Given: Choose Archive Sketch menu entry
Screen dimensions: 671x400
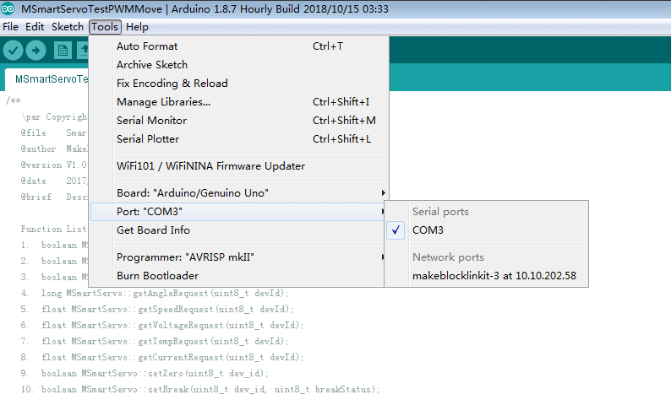Looking at the screenshot, I should 238,64.
